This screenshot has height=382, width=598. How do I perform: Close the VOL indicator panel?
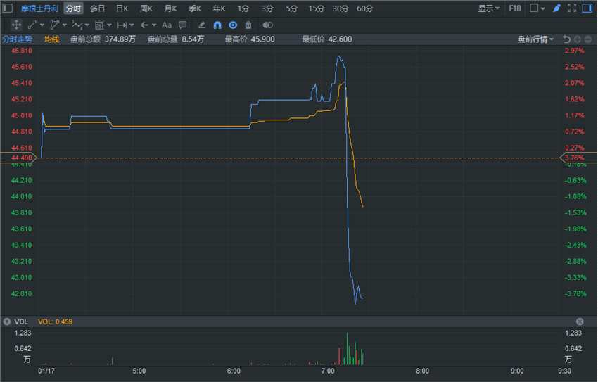click(x=580, y=321)
